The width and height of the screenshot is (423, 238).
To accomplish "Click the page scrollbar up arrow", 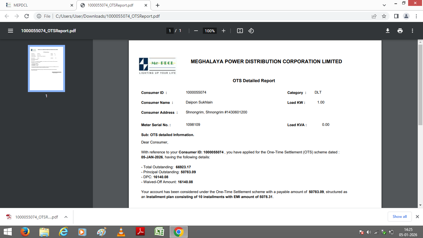I will click(420, 42).
